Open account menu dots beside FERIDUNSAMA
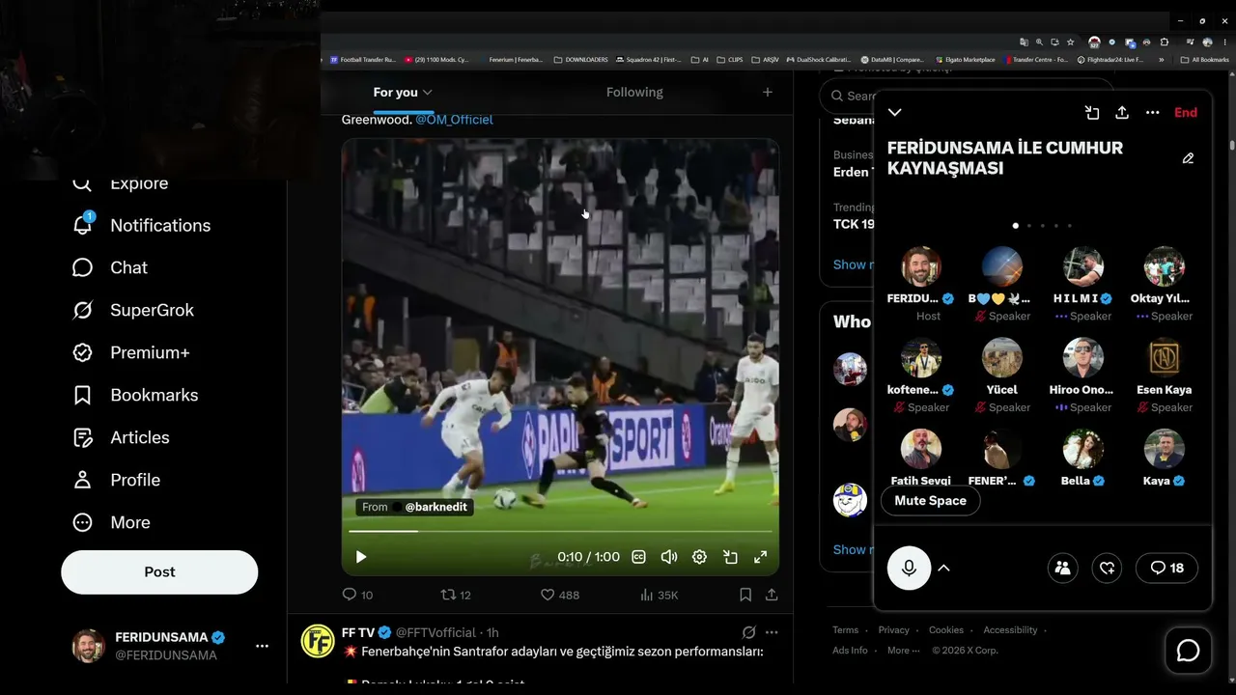 coord(262,646)
